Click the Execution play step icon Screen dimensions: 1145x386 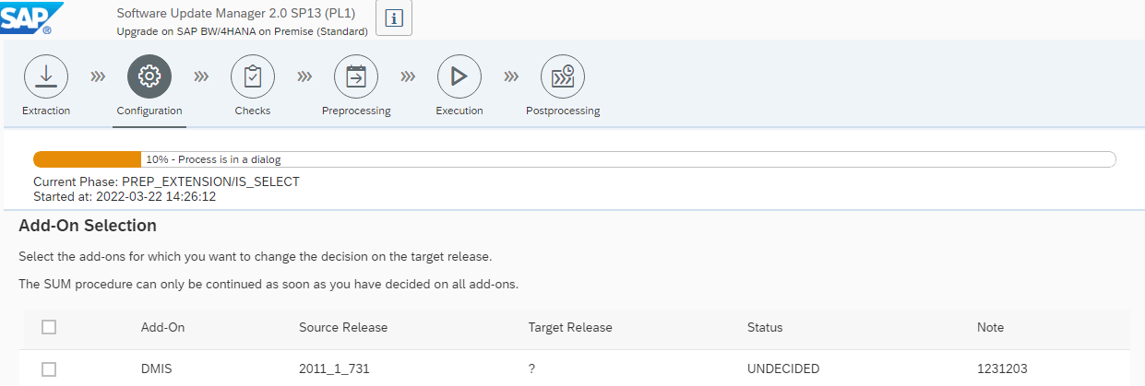pyautogui.click(x=459, y=77)
